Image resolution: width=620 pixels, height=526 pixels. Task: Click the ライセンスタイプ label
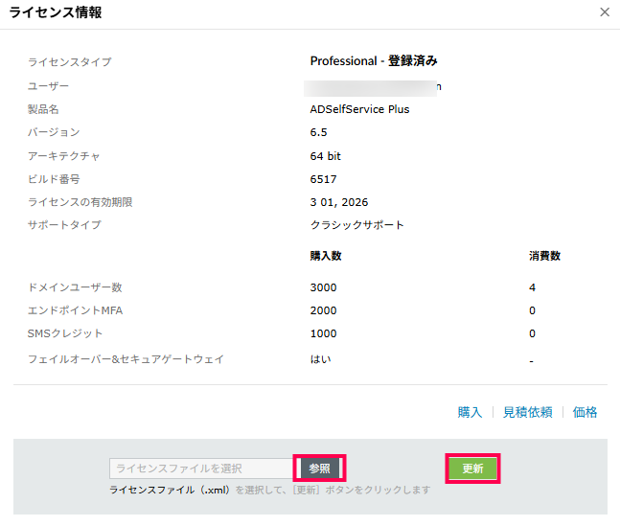(x=70, y=62)
